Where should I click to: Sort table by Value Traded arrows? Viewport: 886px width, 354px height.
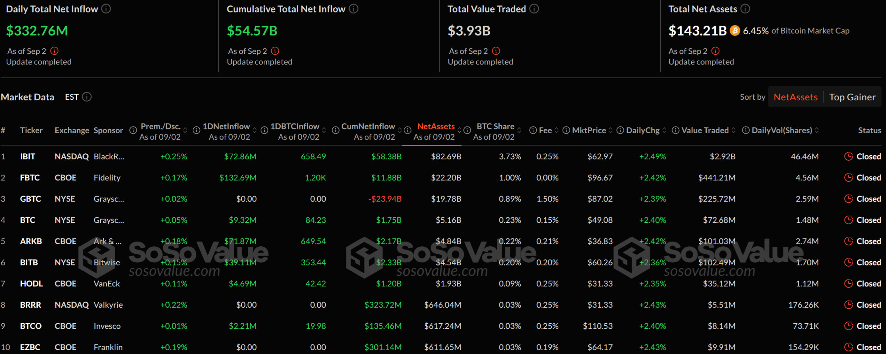pyautogui.click(x=733, y=130)
